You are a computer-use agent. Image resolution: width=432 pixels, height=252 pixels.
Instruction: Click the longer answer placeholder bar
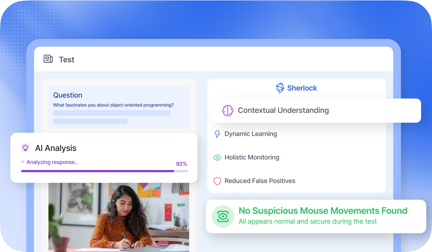112,113
